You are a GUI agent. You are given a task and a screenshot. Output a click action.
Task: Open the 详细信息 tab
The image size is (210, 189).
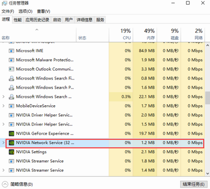[84, 20]
